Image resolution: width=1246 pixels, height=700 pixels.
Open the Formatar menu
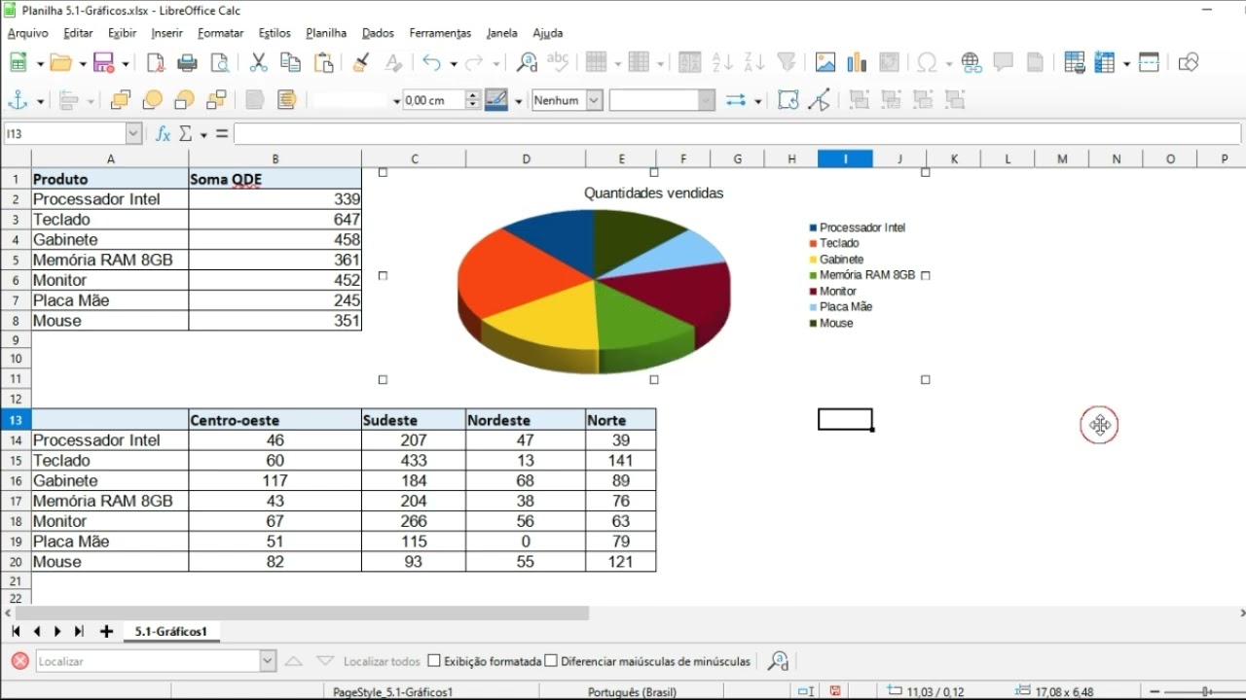click(221, 33)
